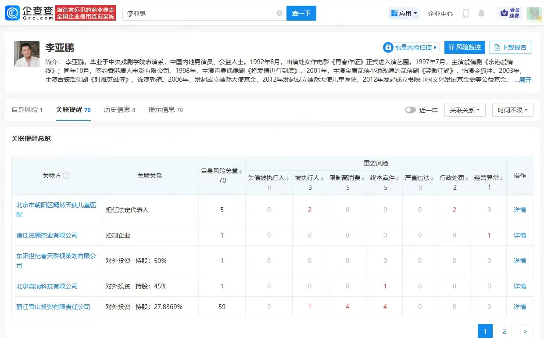
Task: Switch to the 历史信息 tab
Action: 119,110
